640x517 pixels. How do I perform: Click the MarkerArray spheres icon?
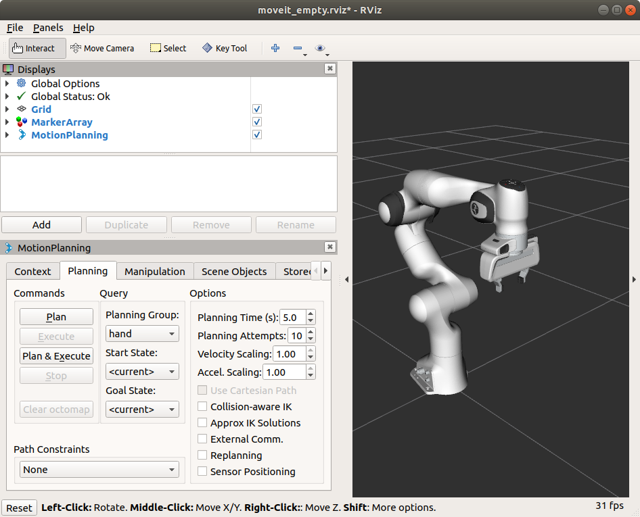coord(23,122)
